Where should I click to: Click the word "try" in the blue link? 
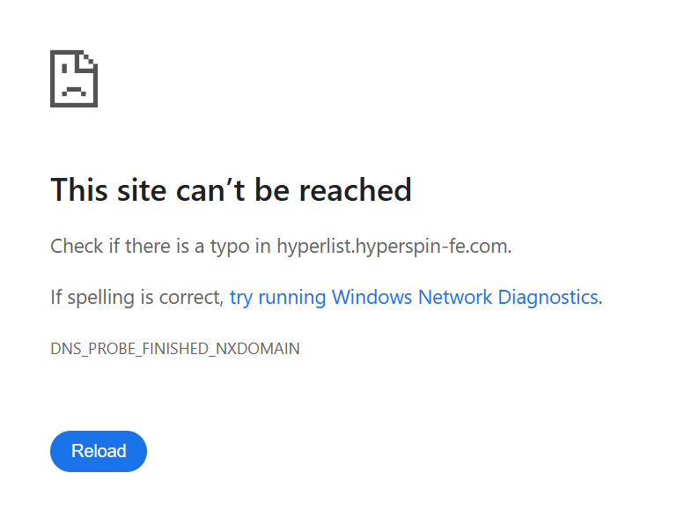tap(240, 297)
